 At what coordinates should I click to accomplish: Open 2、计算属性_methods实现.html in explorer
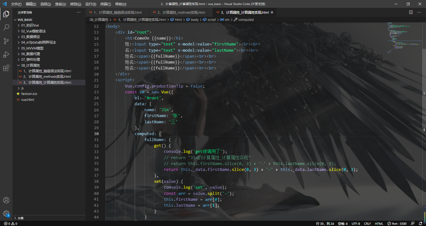pyautogui.click(x=49, y=77)
